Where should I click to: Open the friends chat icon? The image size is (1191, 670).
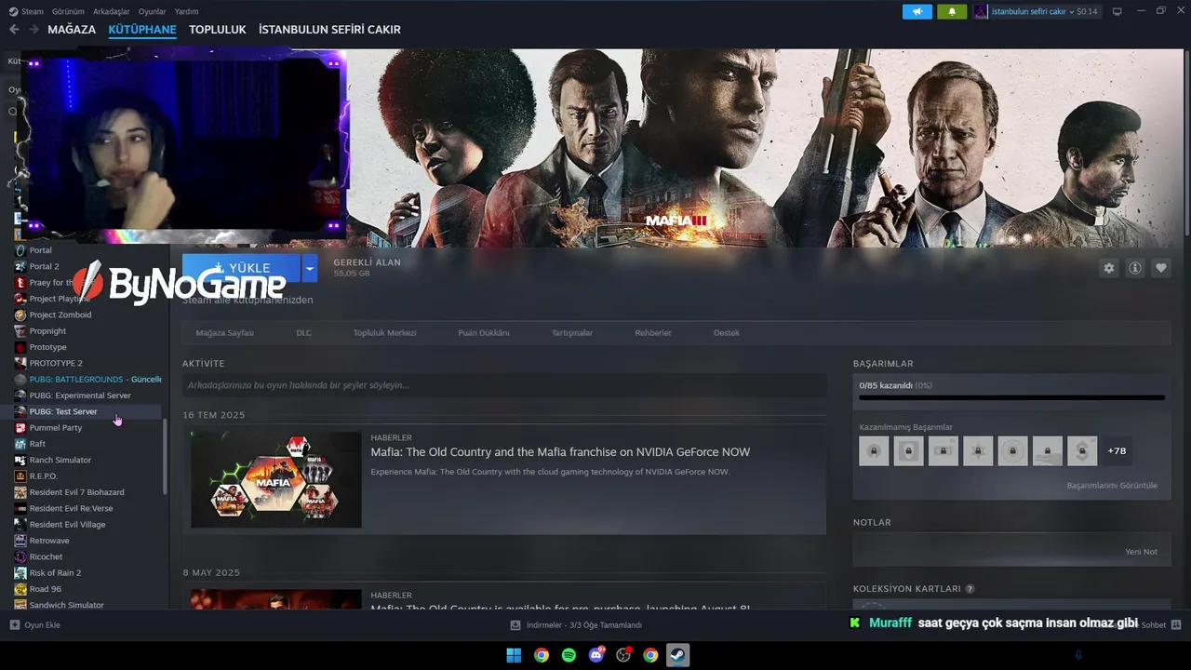point(1176,625)
